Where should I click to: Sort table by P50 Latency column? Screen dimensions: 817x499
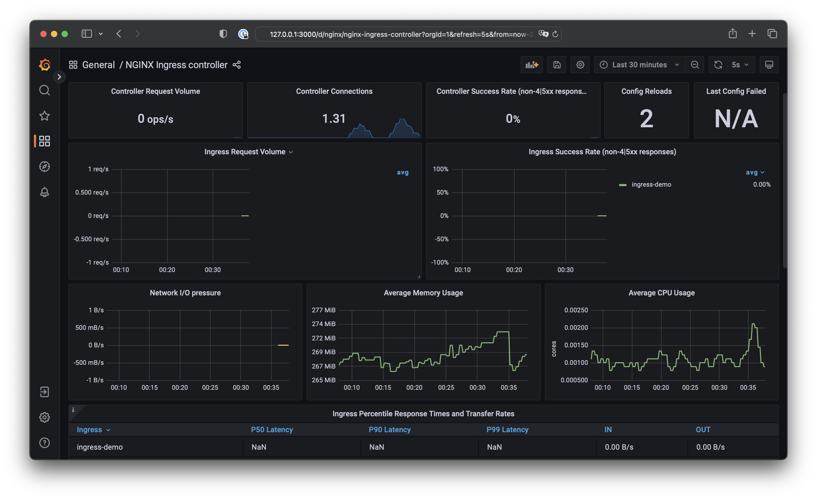pyautogui.click(x=272, y=430)
